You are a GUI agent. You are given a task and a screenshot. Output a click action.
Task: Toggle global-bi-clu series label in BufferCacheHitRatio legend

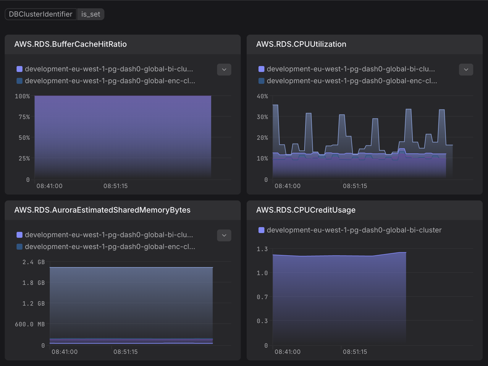pyautogui.click(x=109, y=69)
